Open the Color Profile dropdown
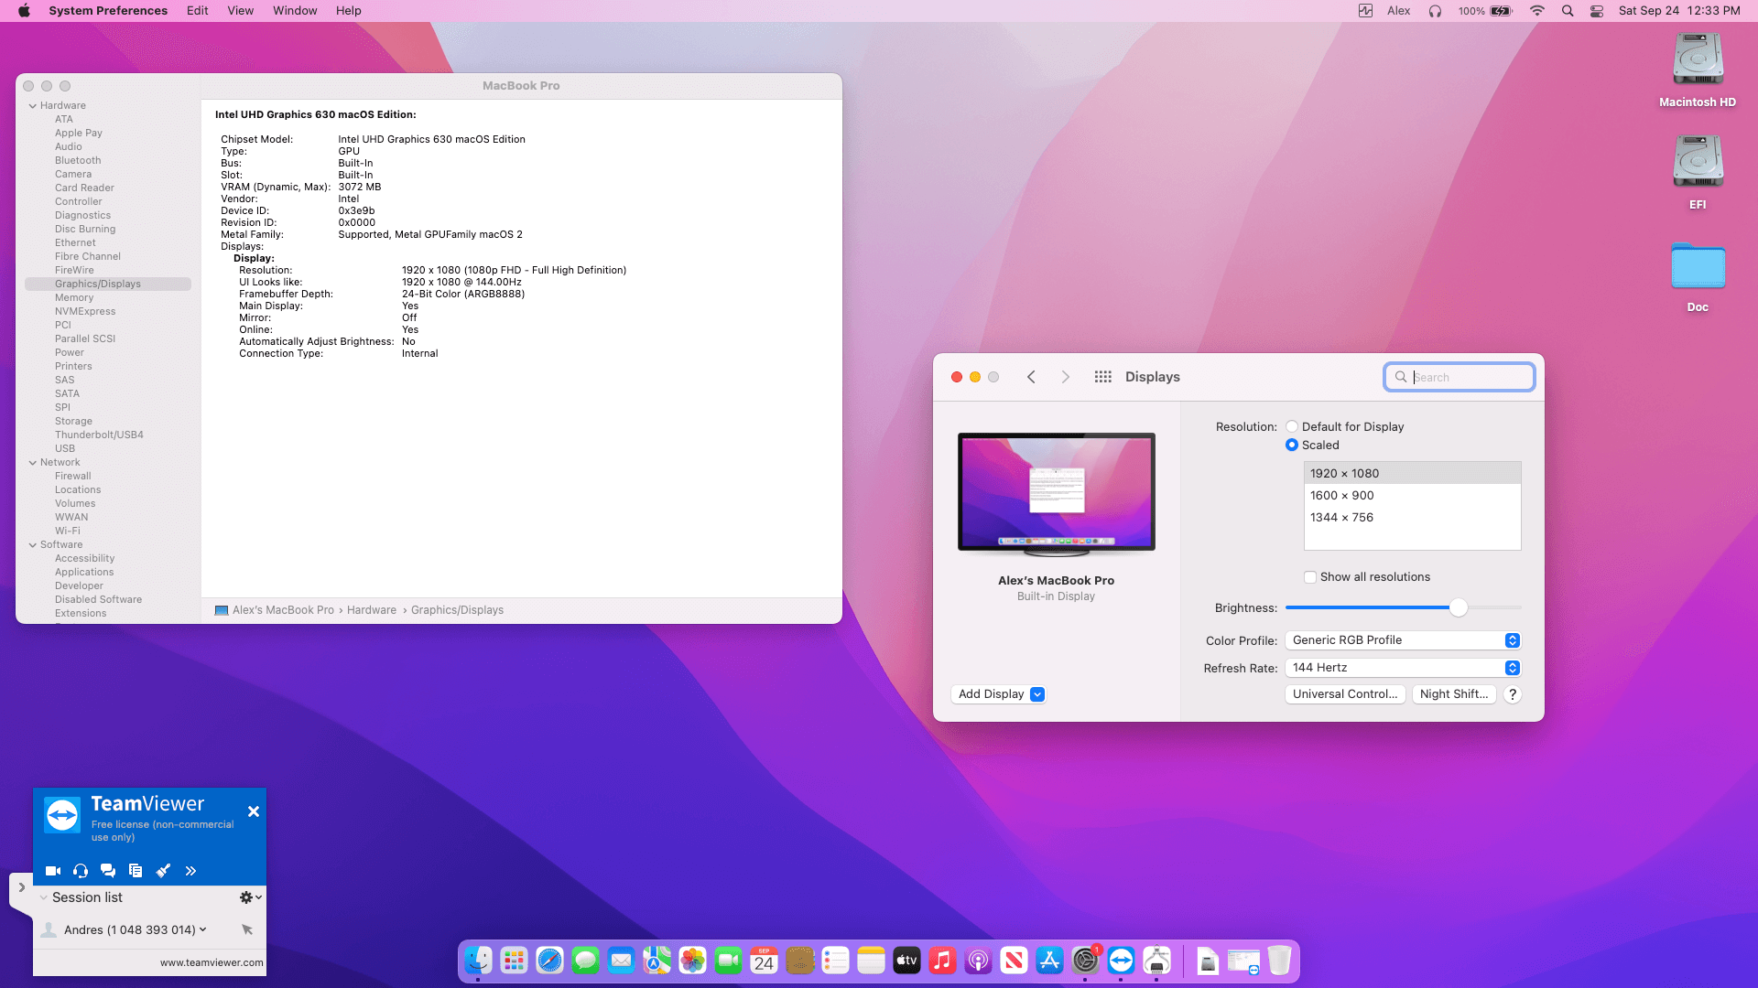 (1402, 640)
